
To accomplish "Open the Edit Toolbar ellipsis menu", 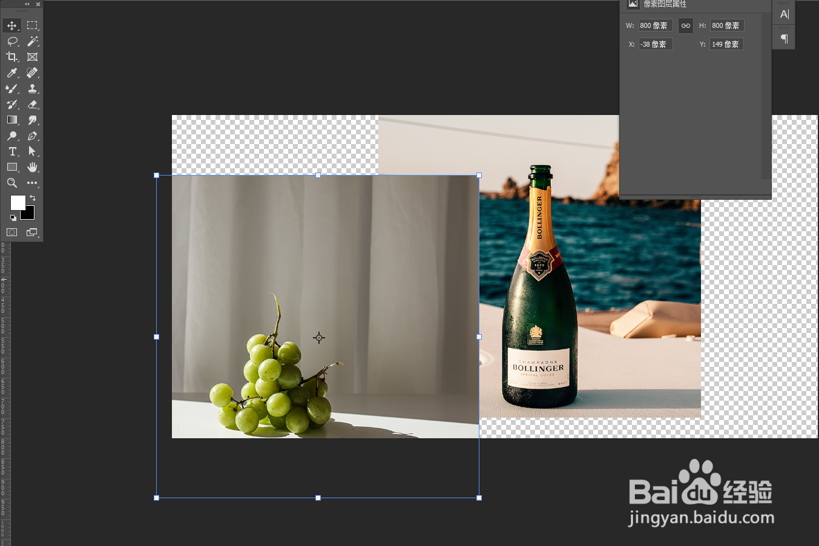I will coord(32,183).
